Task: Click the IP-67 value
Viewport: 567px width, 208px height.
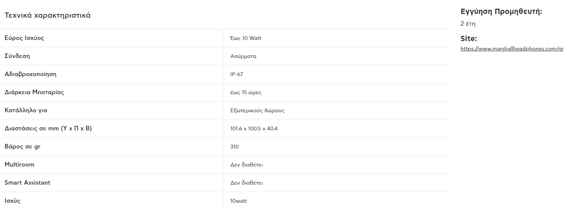Action: tap(237, 75)
